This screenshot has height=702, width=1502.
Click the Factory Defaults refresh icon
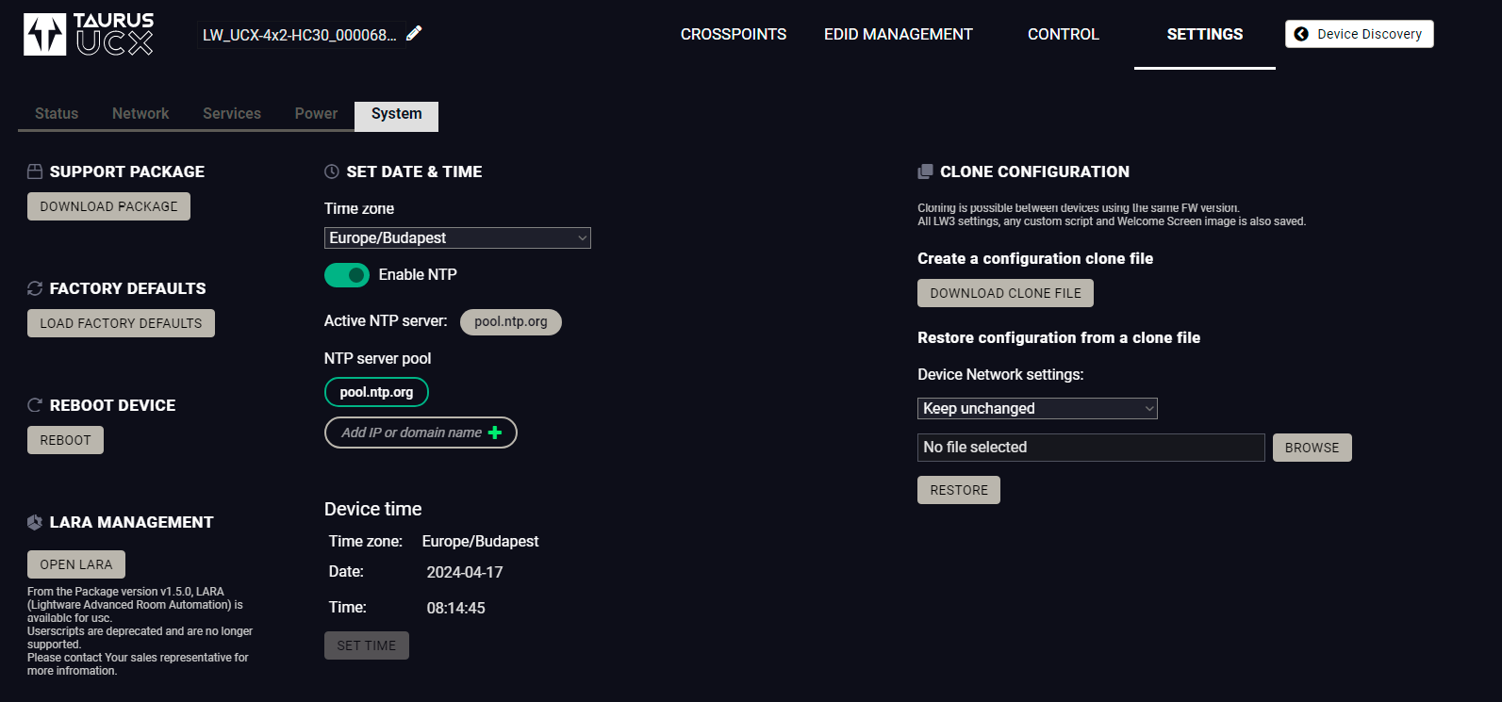click(x=35, y=288)
